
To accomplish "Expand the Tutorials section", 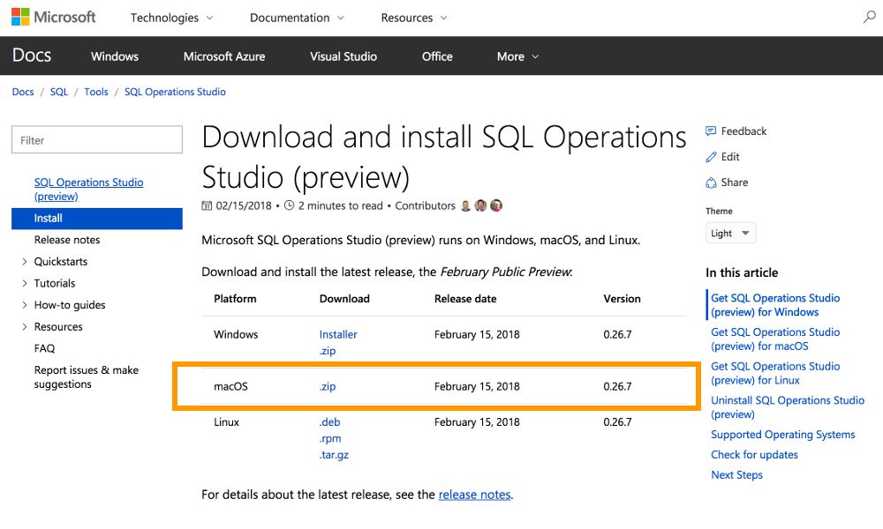I will [x=25, y=283].
